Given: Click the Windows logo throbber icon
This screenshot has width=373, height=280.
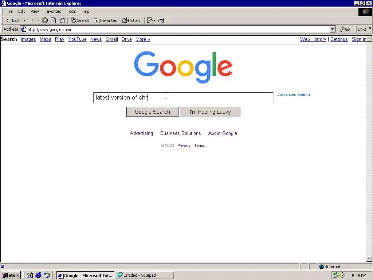Looking at the screenshot, I should pyautogui.click(x=365, y=12).
